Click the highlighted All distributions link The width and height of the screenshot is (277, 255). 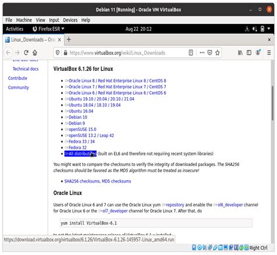[x=81, y=154]
